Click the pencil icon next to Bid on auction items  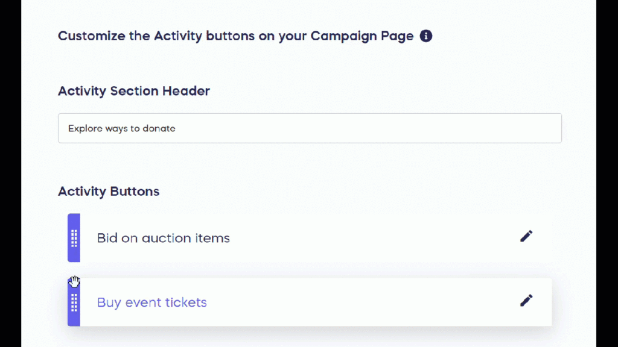(526, 236)
